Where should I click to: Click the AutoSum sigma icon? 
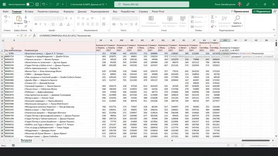212,17
